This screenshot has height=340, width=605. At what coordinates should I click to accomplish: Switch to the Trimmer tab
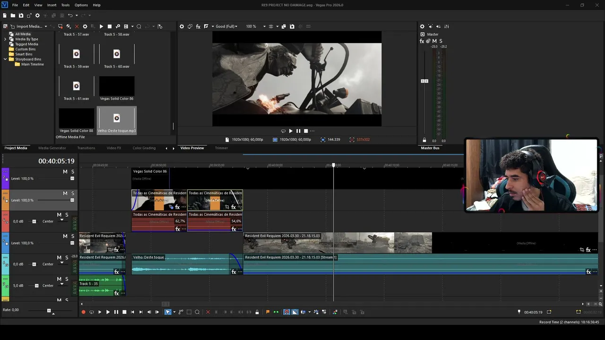pyautogui.click(x=221, y=148)
